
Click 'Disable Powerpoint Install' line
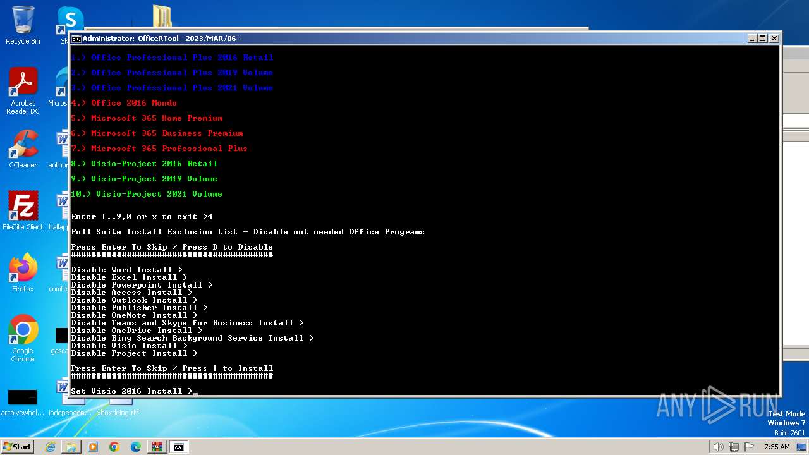point(142,285)
